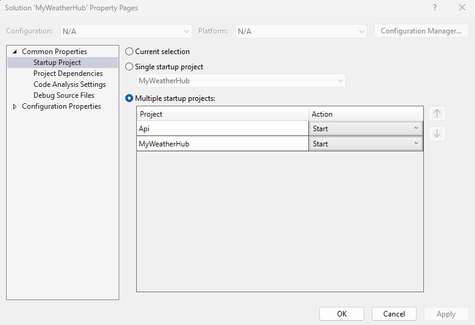Open Debug Source Files page
This screenshot has height=325, width=475.
(64, 95)
